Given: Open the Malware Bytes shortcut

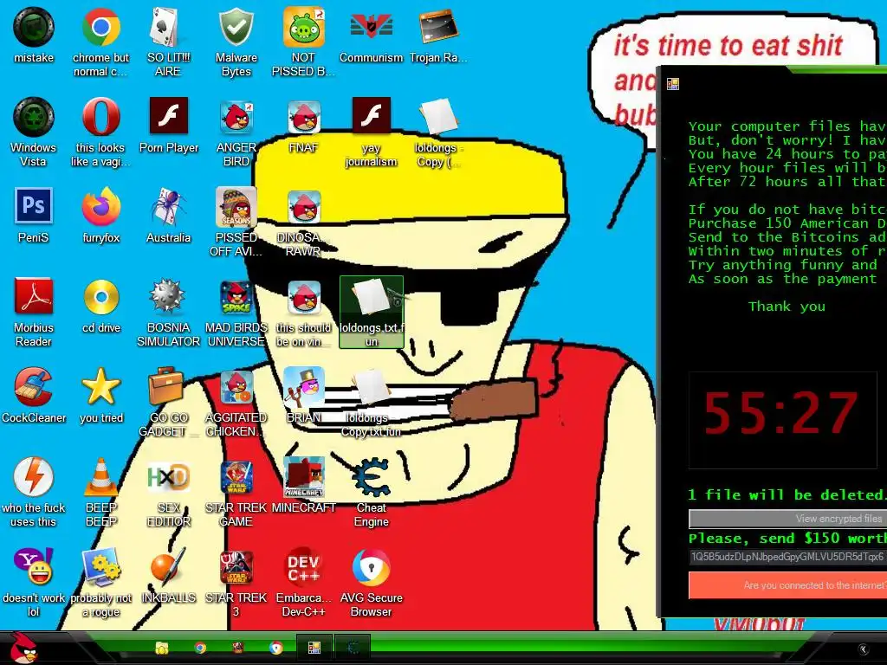Looking at the screenshot, I should 236,41.
